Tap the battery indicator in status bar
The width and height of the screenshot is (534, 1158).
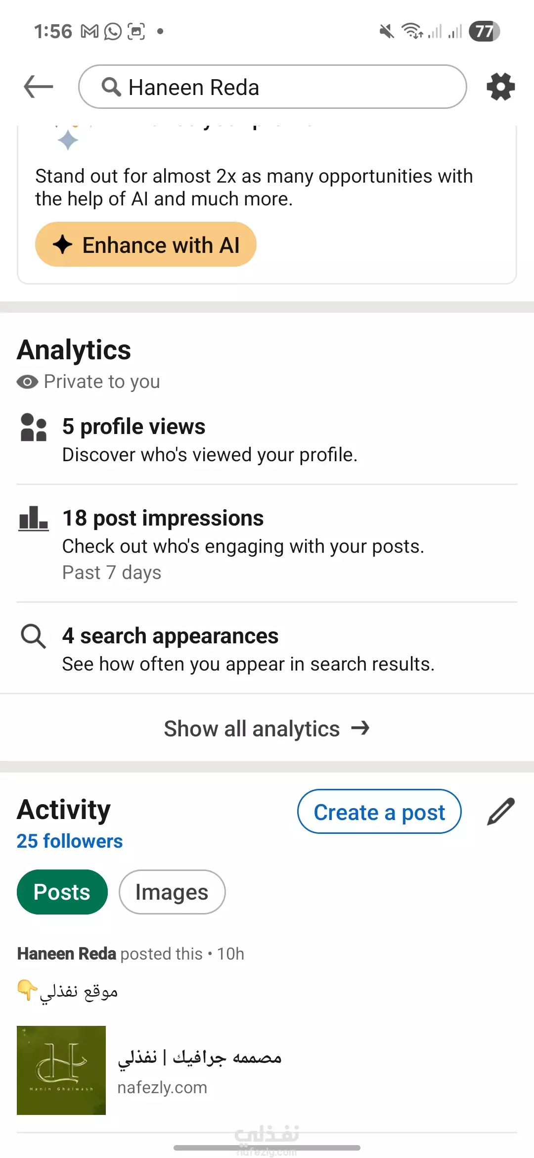484,32
